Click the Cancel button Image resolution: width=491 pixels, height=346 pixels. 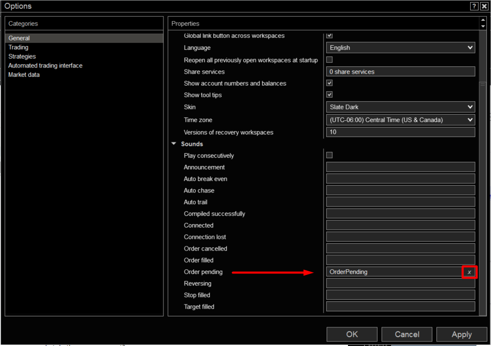pyautogui.click(x=407, y=335)
